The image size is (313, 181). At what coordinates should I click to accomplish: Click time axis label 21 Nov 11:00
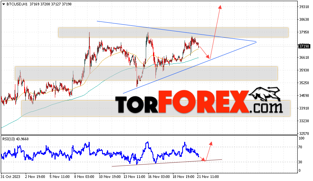tap(208, 177)
